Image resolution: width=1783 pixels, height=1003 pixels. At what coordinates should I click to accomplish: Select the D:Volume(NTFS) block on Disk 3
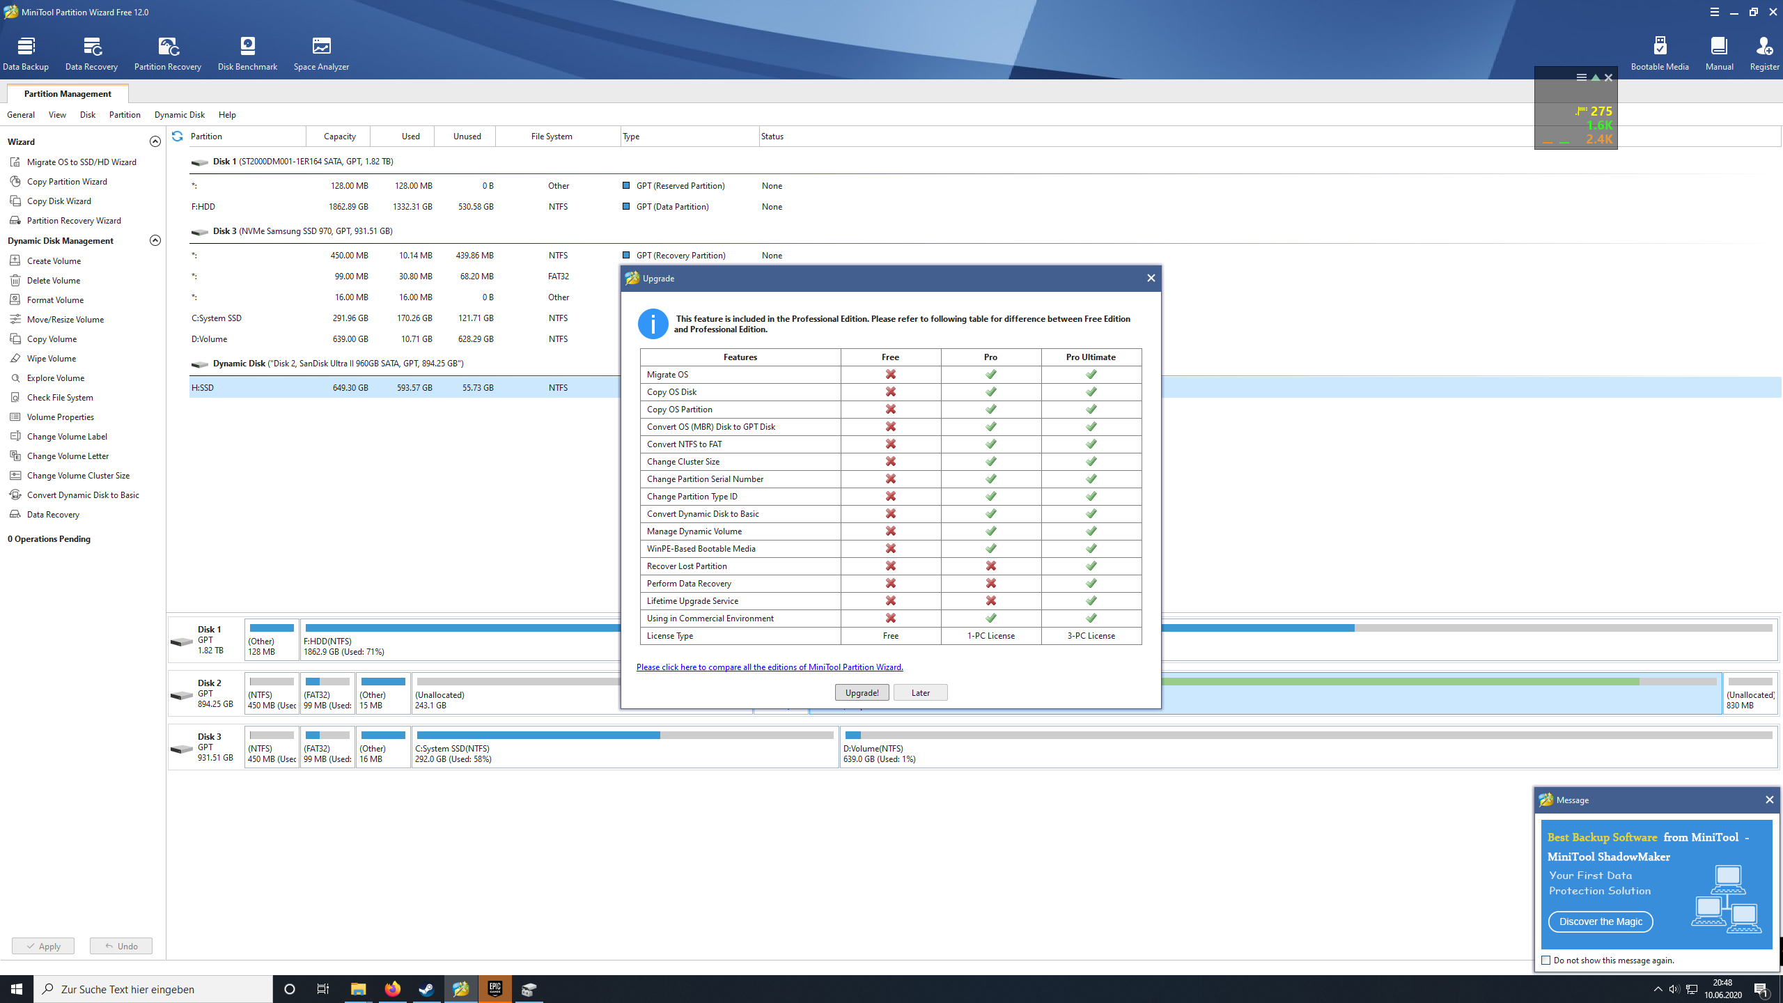tap(1308, 747)
